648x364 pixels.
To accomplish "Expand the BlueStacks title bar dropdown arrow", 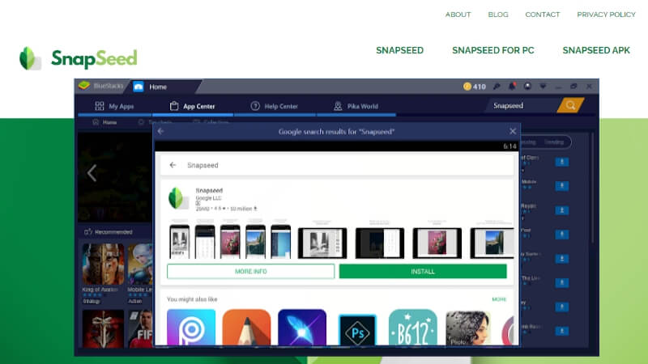I will click(x=544, y=87).
